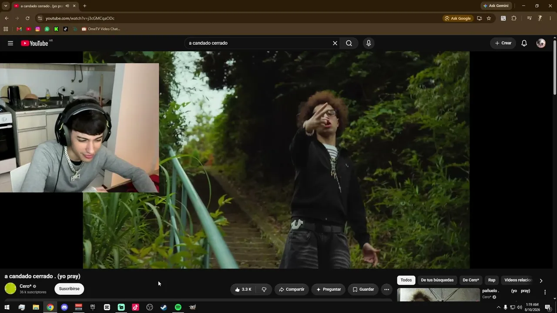Viewport: 557px width, 313px height.
Task: Open the Cero* channel name link
Action: pos(25,286)
